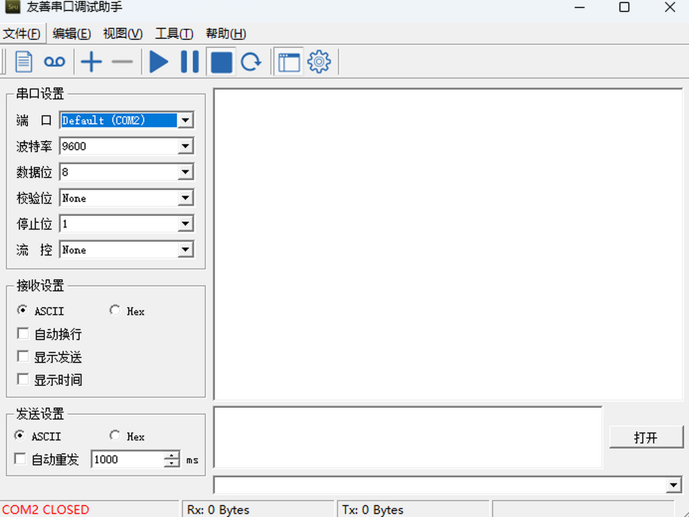Click the blue plus toolbar icon
Image resolution: width=689 pixels, height=517 pixels.
click(91, 61)
